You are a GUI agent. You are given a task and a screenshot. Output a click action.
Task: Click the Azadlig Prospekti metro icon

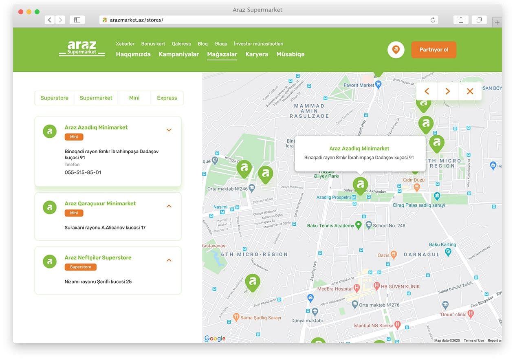354,197
